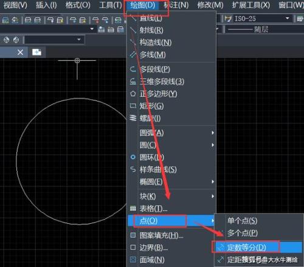Select the 矩形(G) rectangle tool
This screenshot has height=267, width=304.
click(x=171, y=106)
